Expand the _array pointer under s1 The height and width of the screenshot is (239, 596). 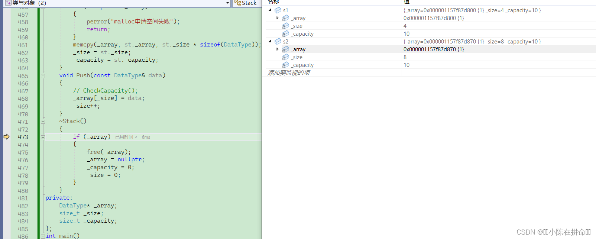tap(278, 18)
